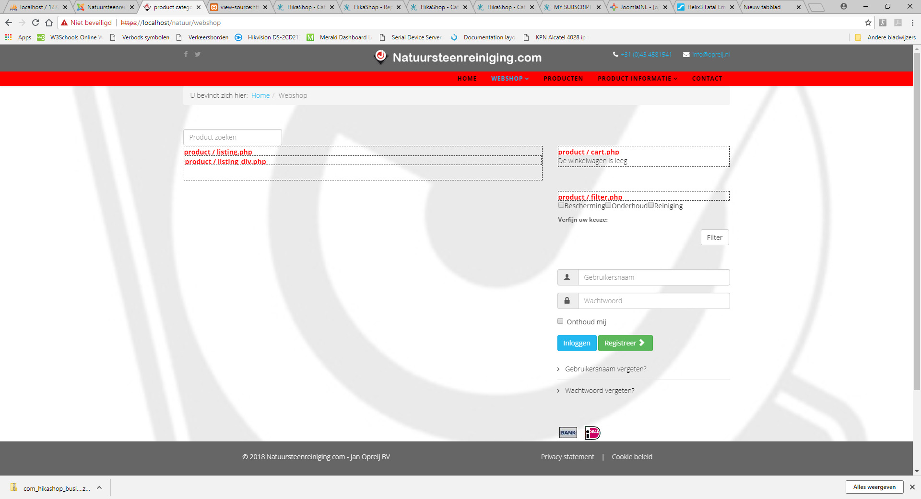
Task: Click the browser address bar URL
Action: point(171,23)
